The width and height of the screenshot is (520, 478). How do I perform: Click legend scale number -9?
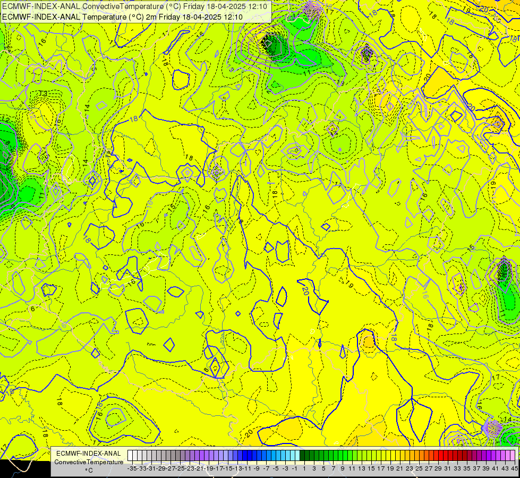pyautogui.click(x=257, y=468)
